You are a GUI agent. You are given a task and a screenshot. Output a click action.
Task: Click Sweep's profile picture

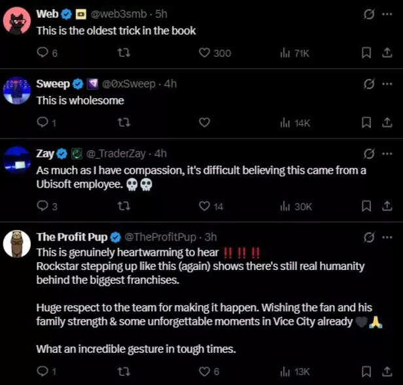click(x=16, y=91)
